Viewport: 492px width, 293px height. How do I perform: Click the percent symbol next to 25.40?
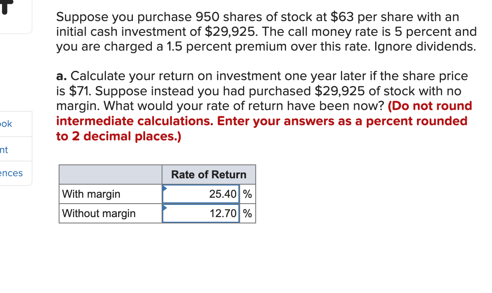pos(248,194)
